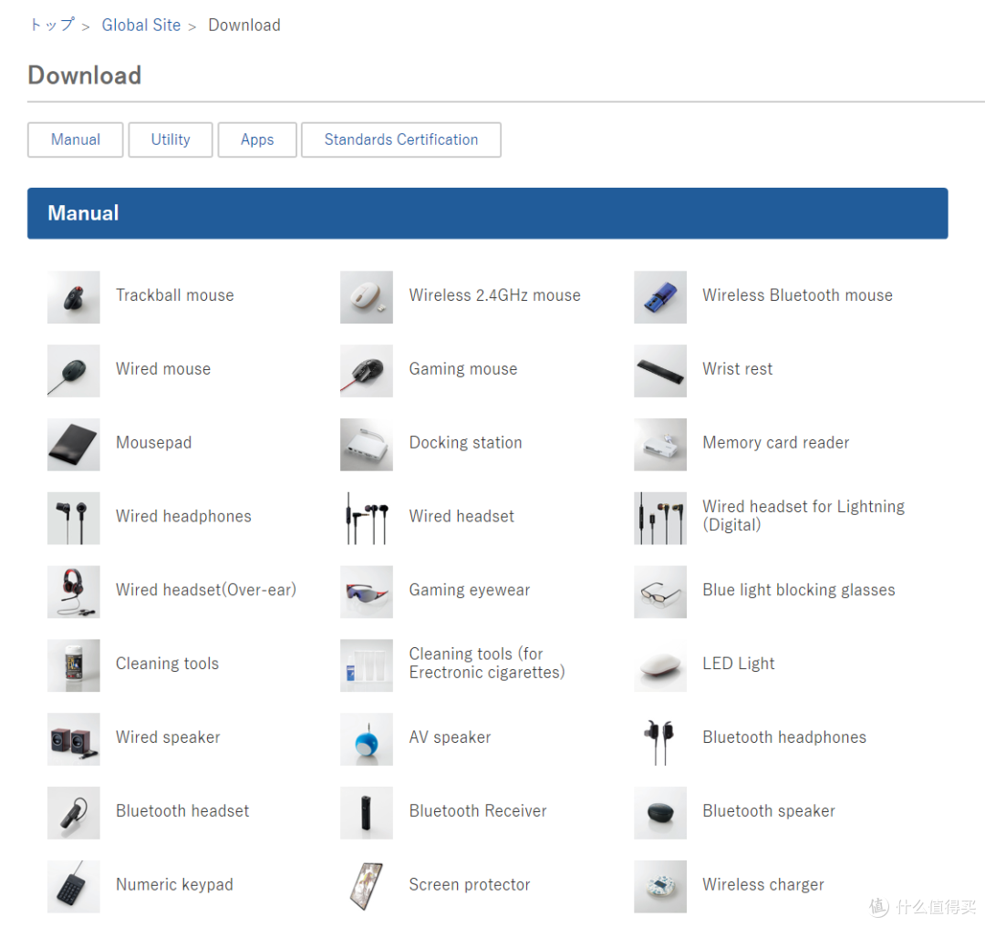Click the Wired mouse text link
This screenshot has width=985, height=927.
click(162, 368)
